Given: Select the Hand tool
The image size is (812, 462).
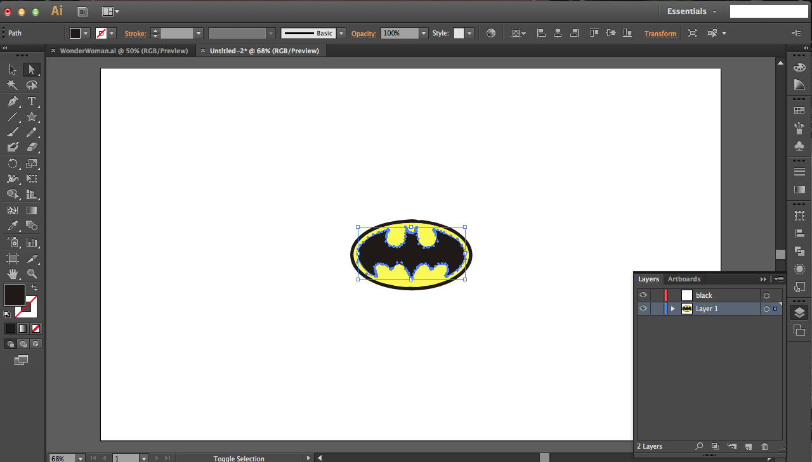Looking at the screenshot, I should [13, 274].
